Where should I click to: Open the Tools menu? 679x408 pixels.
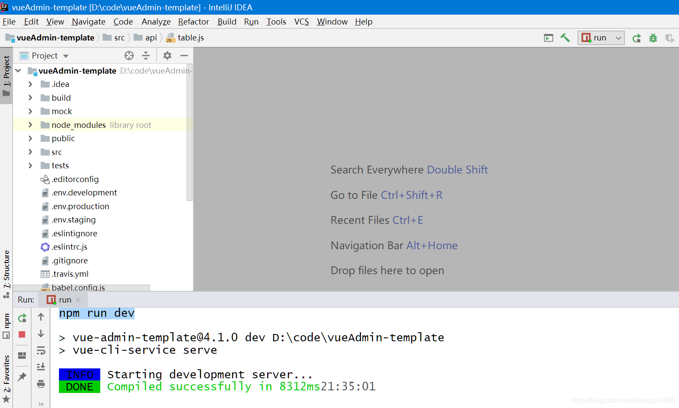click(276, 22)
